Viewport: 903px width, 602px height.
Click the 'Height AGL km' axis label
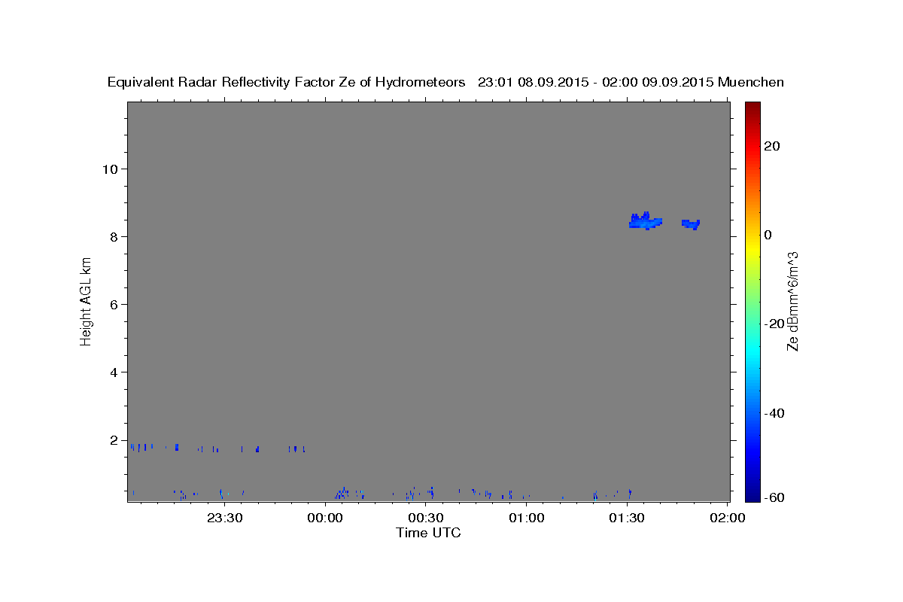[x=87, y=301]
